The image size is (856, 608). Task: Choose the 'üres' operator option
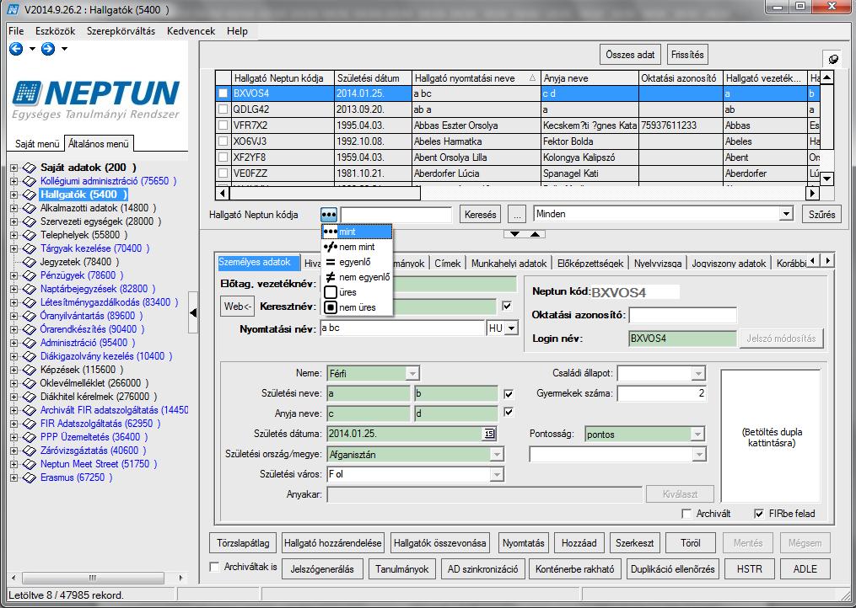[x=357, y=292]
